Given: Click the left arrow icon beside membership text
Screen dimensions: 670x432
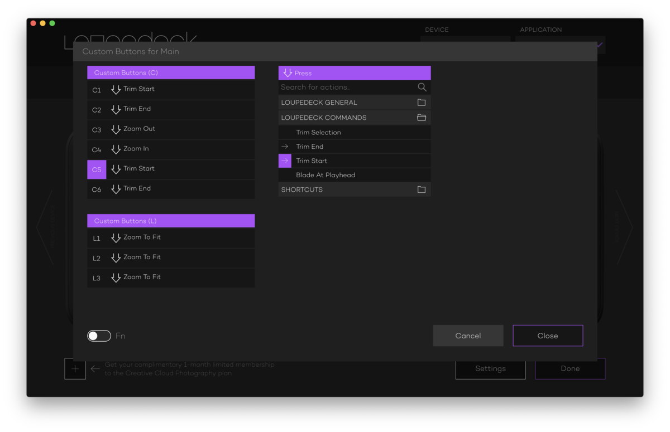Looking at the screenshot, I should 95,368.
